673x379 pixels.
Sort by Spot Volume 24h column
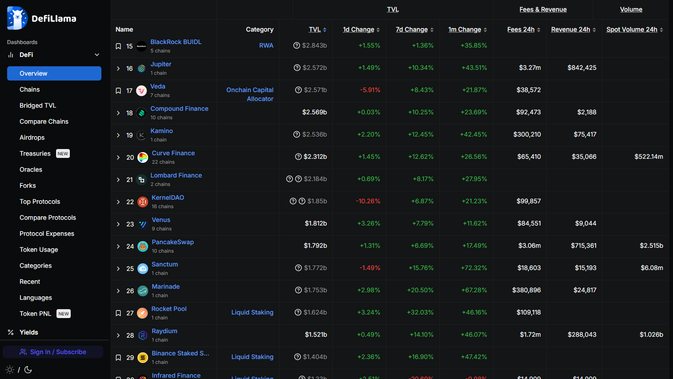[x=635, y=29]
